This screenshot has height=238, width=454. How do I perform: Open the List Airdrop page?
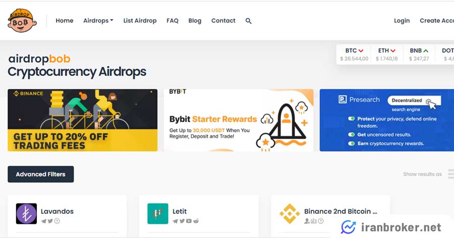140,21
